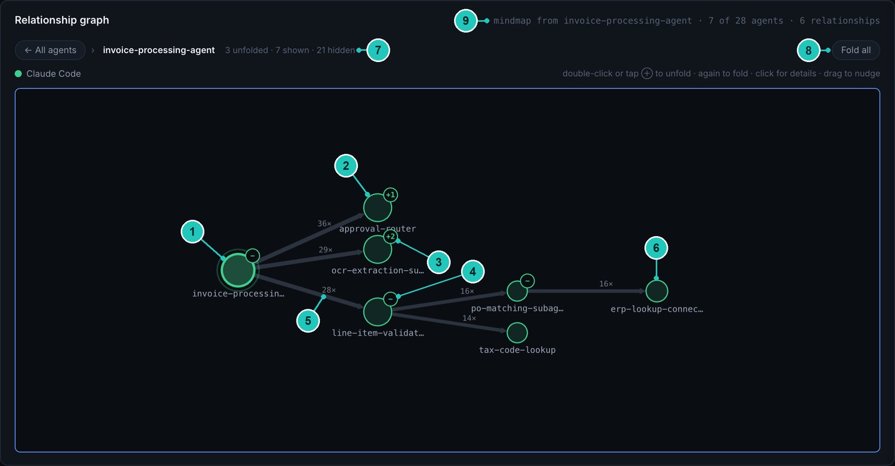Viewport: 895px width, 466px height.
Task: Click the erp-lookup-connec… label text
Action: click(x=657, y=309)
